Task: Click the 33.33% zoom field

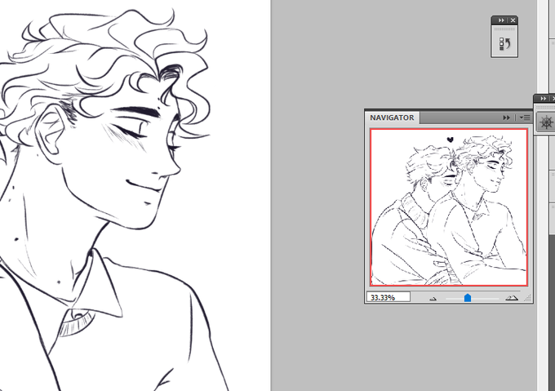Action: [388, 297]
